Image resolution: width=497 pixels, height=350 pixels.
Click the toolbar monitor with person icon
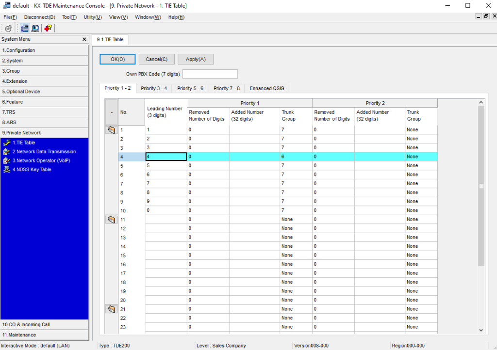(35, 29)
